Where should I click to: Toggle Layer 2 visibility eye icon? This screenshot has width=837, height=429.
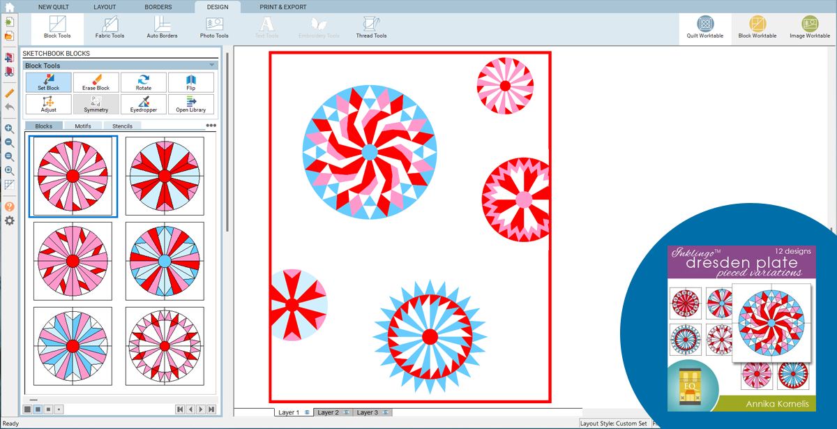pyautogui.click(x=347, y=413)
